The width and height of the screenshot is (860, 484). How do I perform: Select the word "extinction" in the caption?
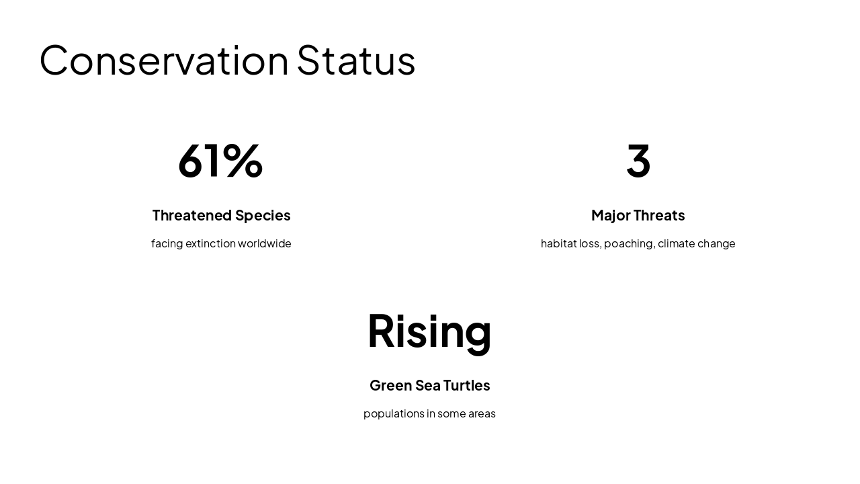[x=210, y=243]
